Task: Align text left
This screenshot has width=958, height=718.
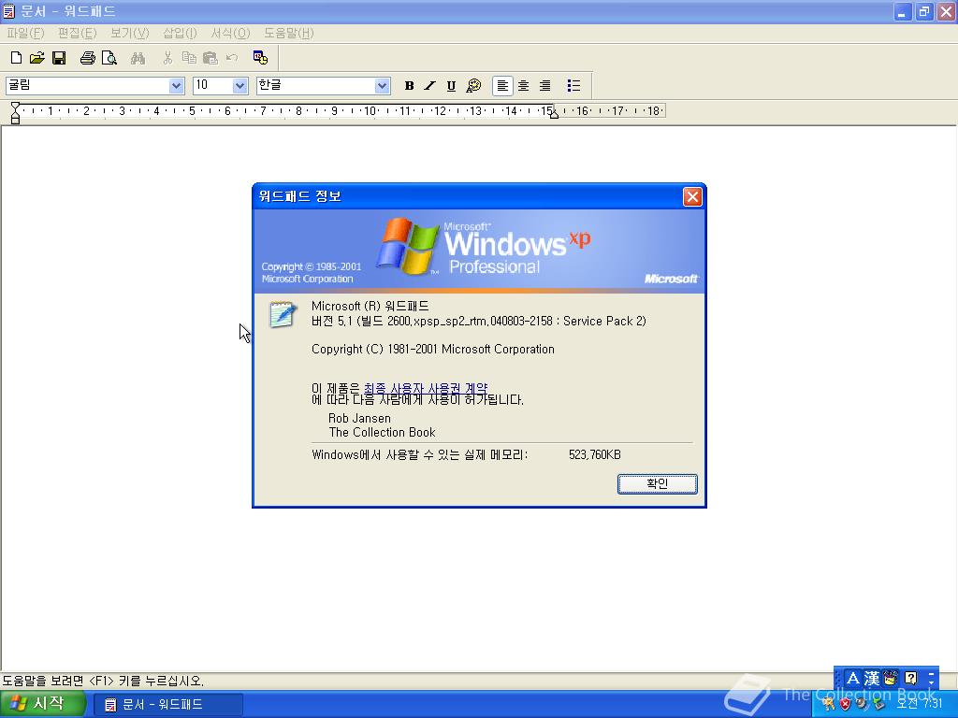Action: [x=502, y=86]
